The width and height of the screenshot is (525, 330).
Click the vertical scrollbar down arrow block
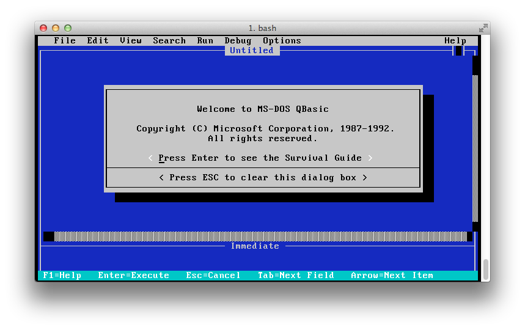point(475,226)
